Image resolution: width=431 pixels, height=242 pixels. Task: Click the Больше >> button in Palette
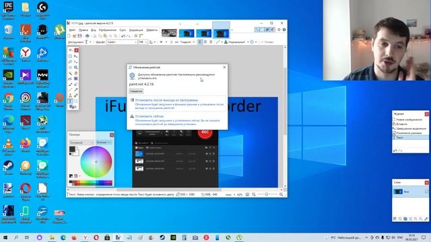104,143
